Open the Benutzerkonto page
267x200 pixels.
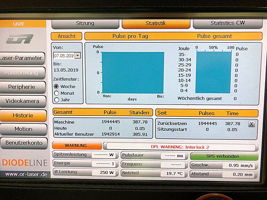(x=23, y=143)
